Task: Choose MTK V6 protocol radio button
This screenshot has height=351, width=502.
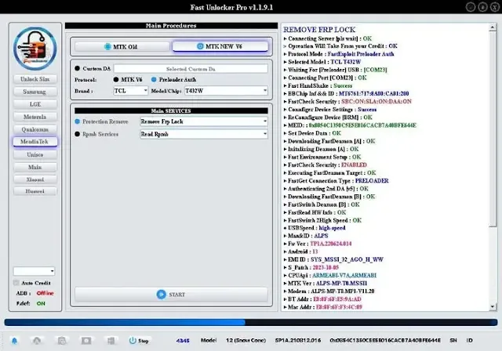Action: pos(116,80)
